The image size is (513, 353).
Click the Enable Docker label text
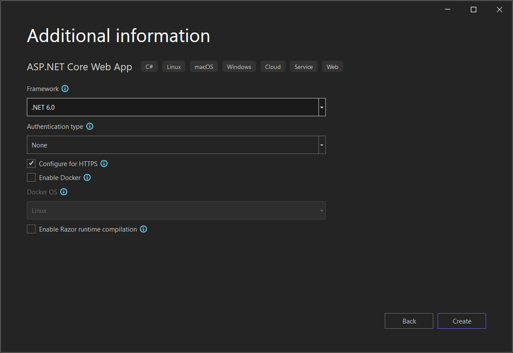[x=59, y=177]
